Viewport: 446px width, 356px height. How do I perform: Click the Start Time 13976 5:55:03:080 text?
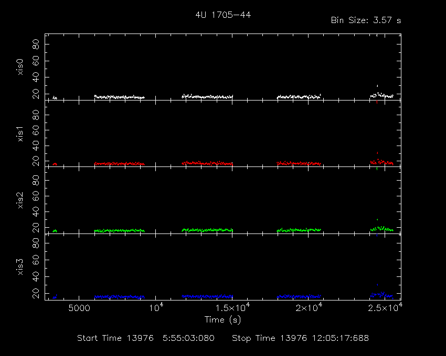pyautogui.click(x=146, y=338)
